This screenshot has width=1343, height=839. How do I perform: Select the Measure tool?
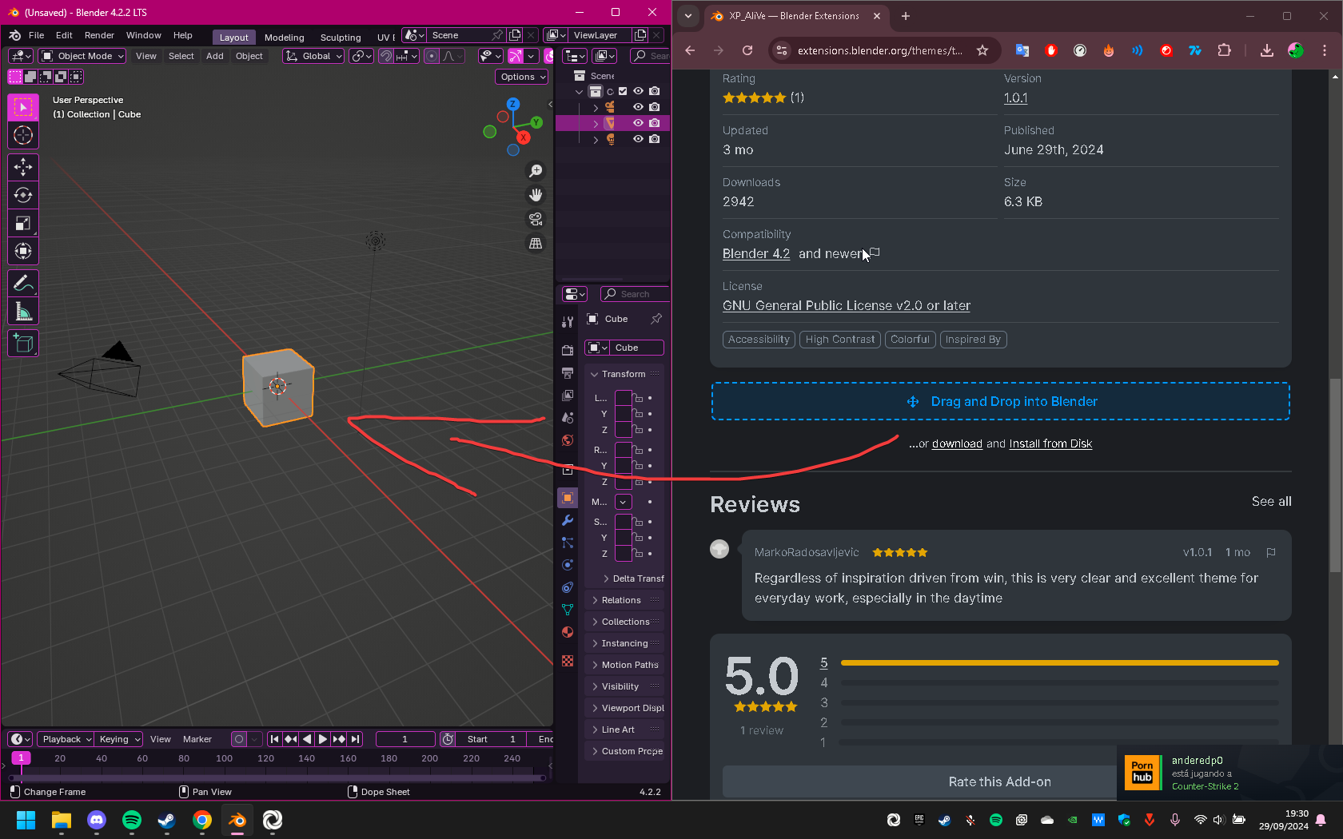click(x=23, y=312)
